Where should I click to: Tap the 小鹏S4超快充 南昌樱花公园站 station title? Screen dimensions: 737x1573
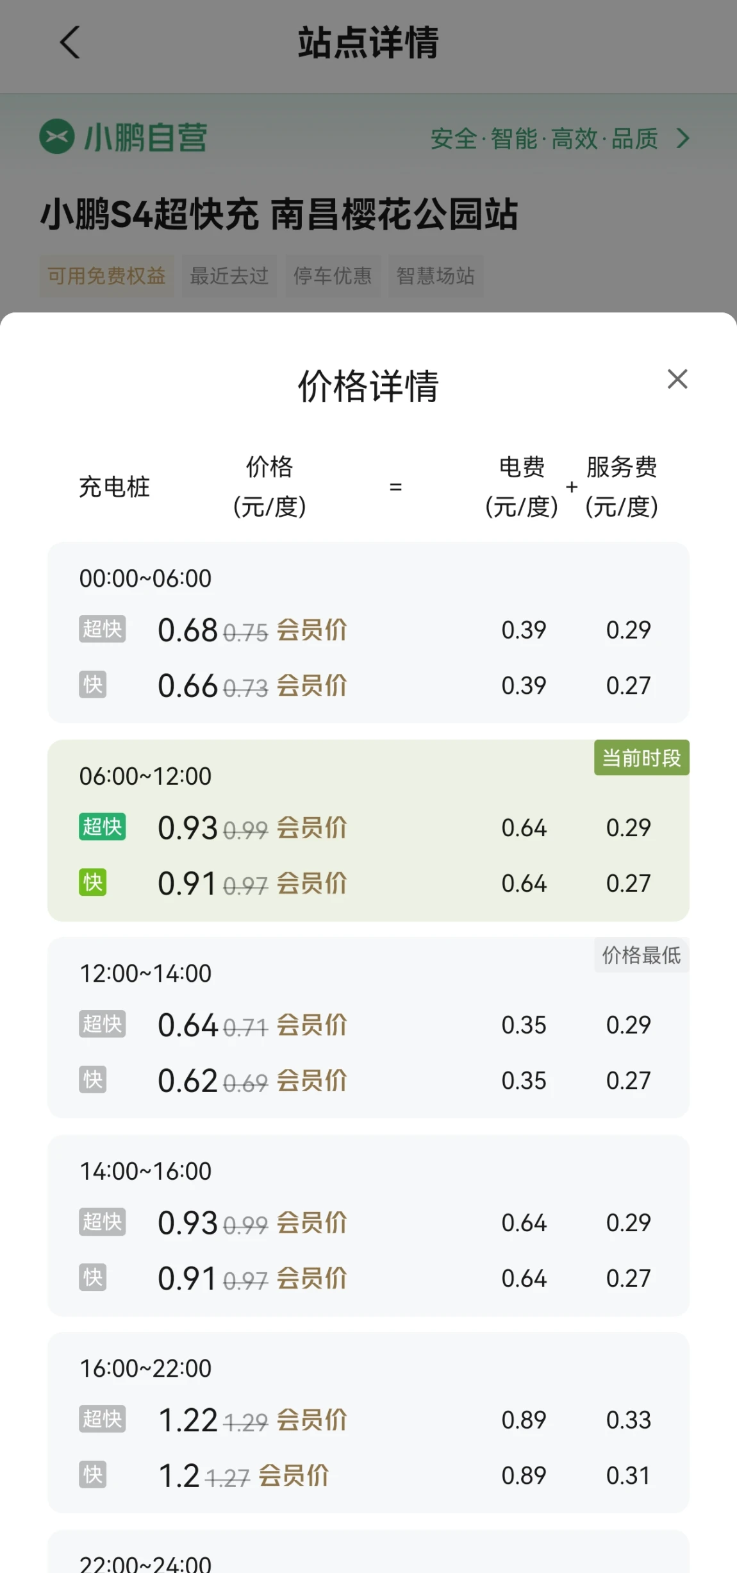[279, 214]
